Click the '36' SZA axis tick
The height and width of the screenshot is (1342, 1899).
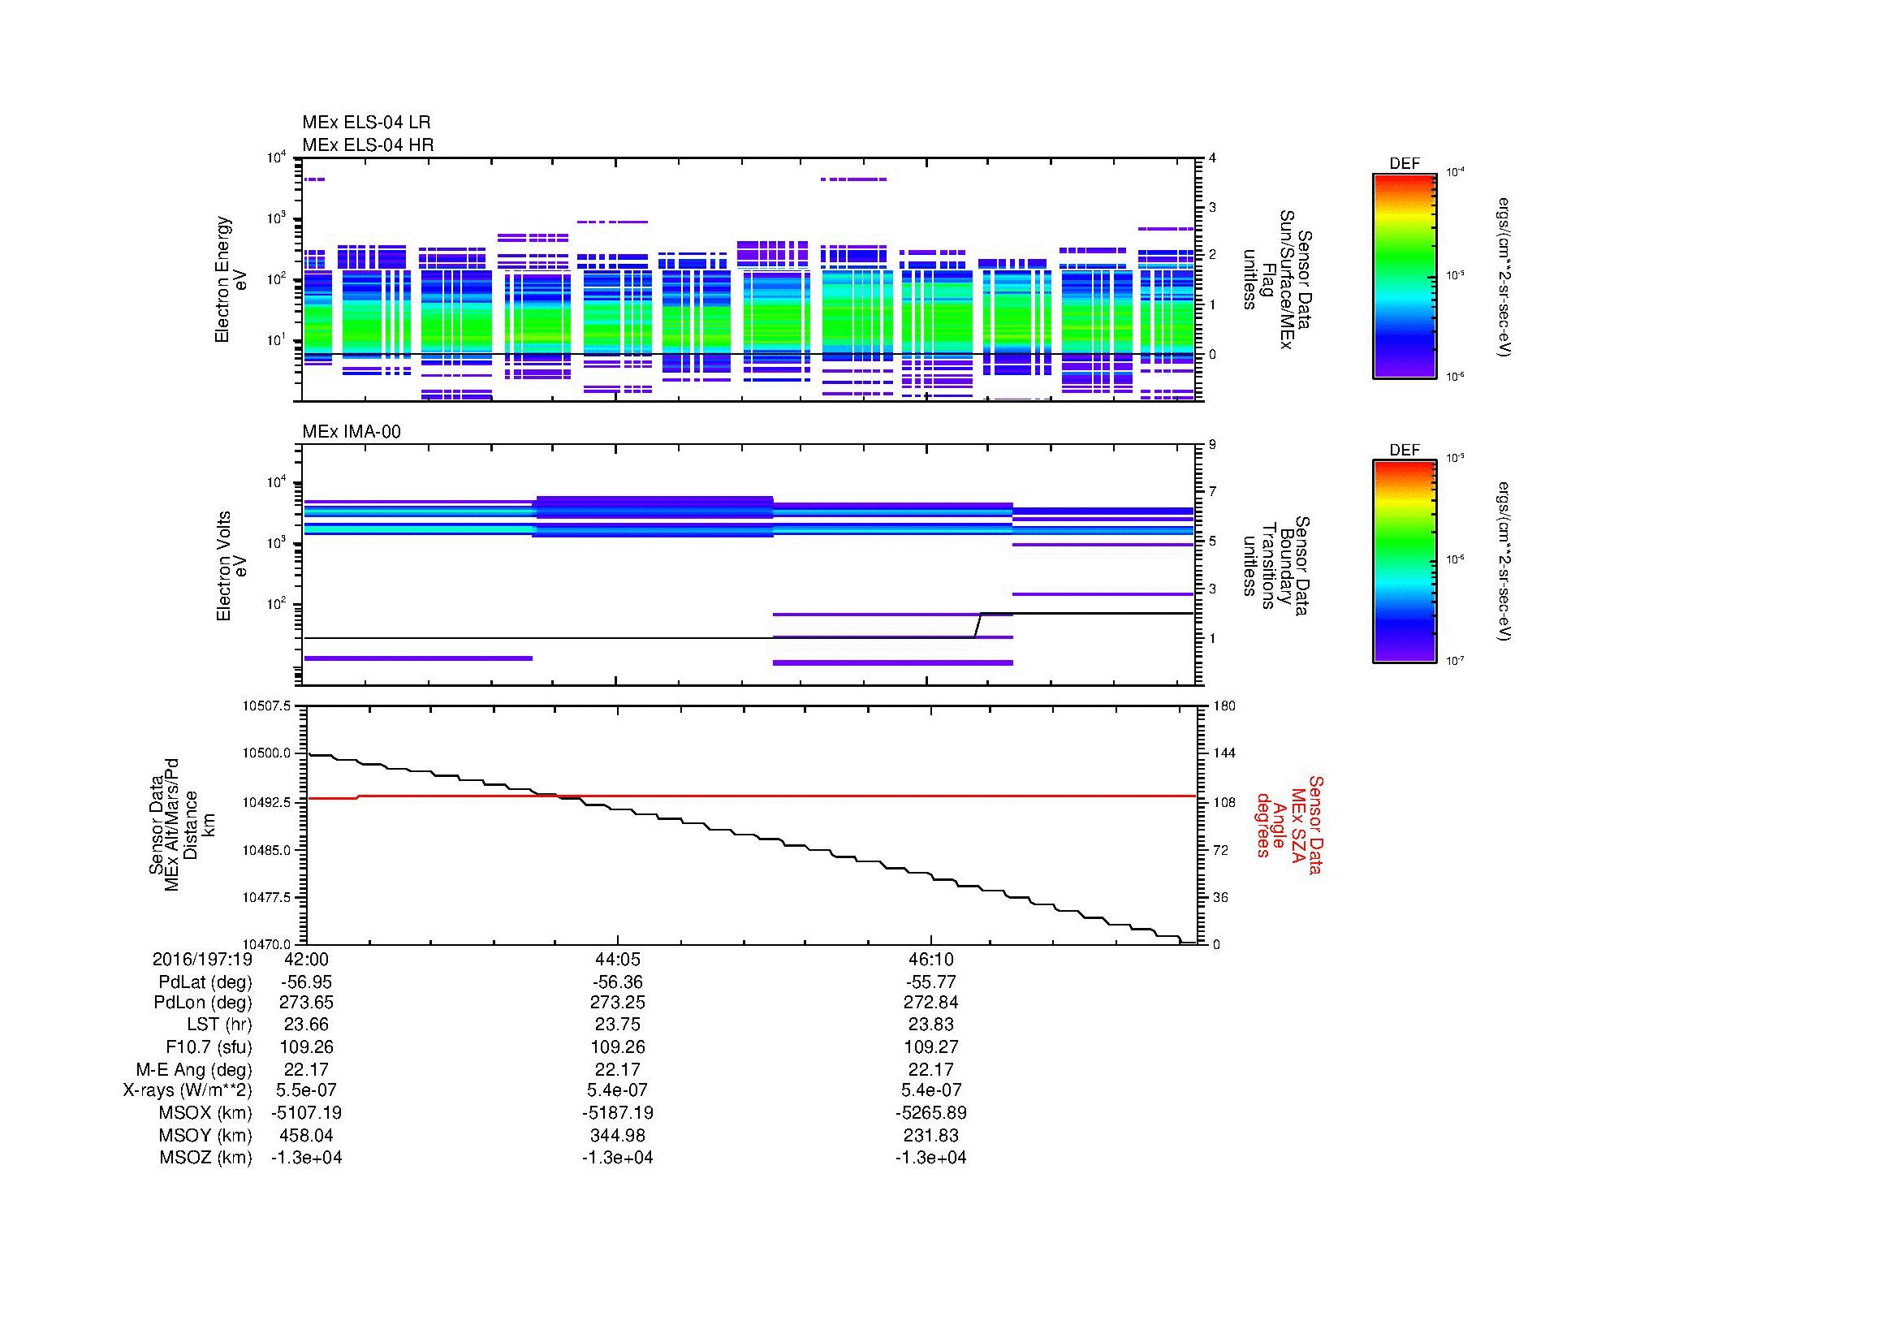tap(1220, 897)
